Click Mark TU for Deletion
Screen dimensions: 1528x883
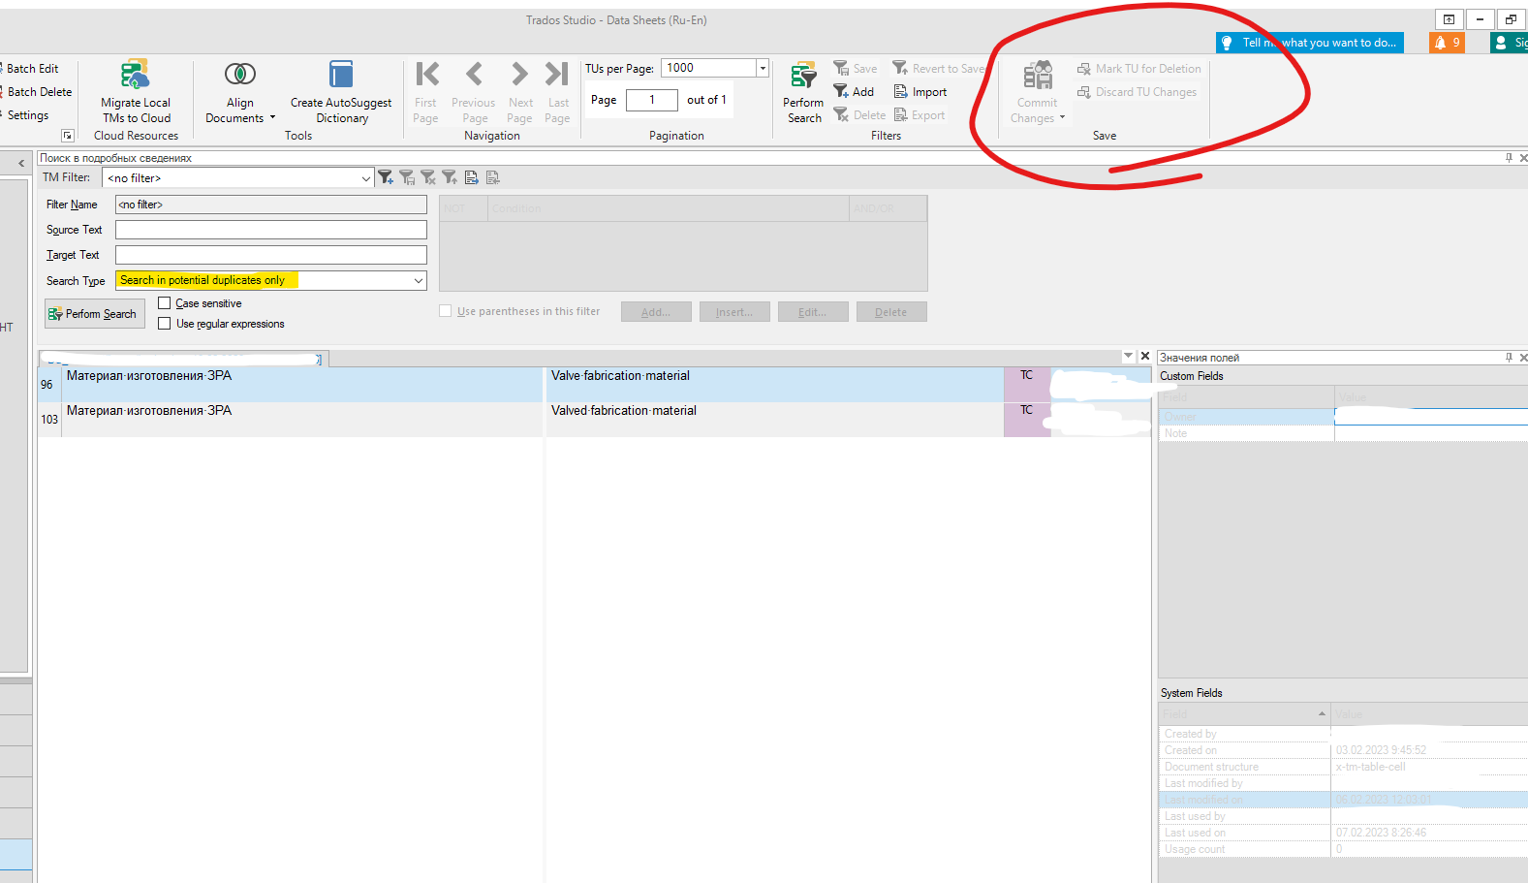[1139, 69]
